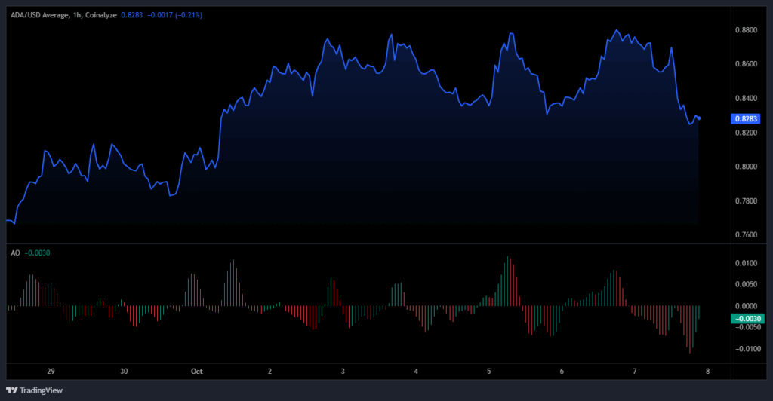Viewport: 773px width, 401px height.
Task: Click the green -0.0030 AO legend value
Action: click(35, 253)
